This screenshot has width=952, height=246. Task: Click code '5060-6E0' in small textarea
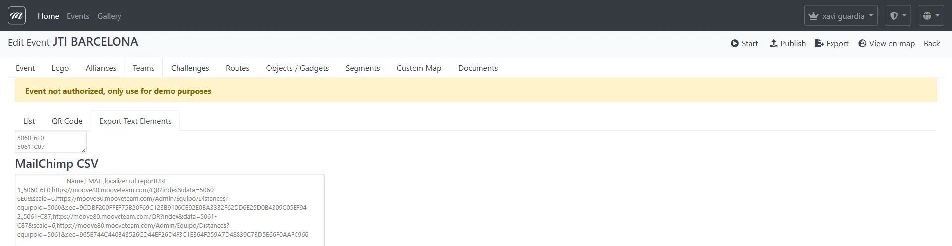coord(31,138)
